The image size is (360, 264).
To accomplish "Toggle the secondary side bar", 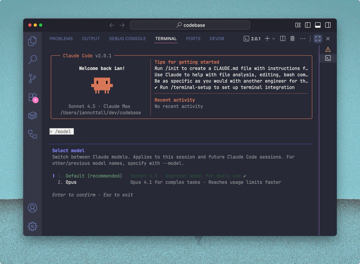I will click(x=328, y=25).
